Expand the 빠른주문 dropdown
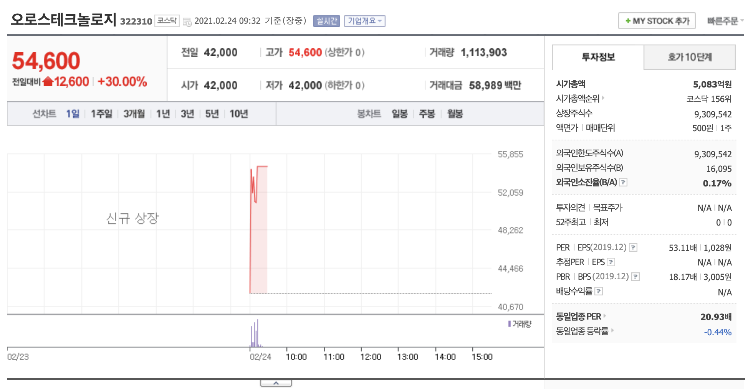This screenshot has height=389, width=748. pyautogui.click(x=725, y=21)
